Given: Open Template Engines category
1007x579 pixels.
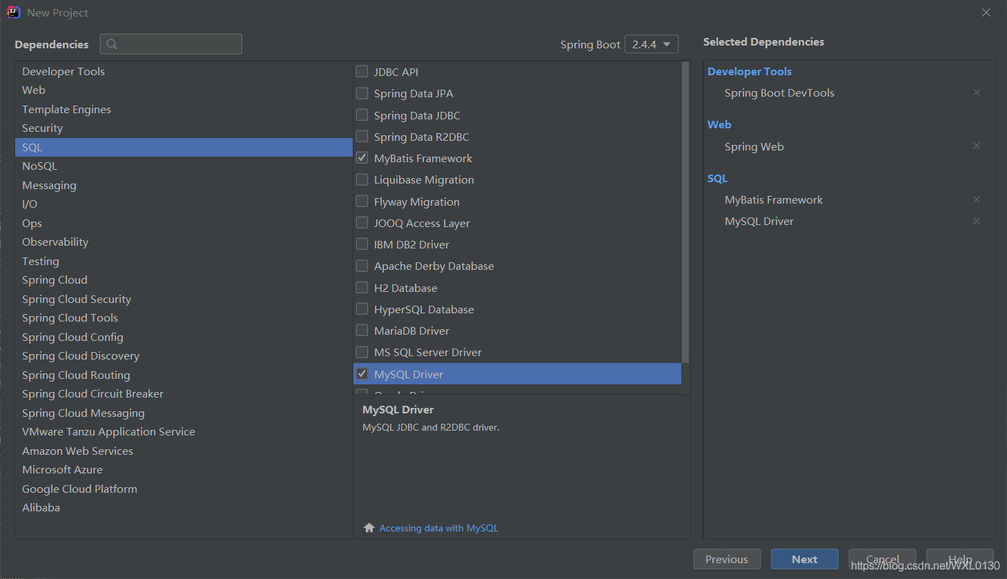Looking at the screenshot, I should (184, 109).
